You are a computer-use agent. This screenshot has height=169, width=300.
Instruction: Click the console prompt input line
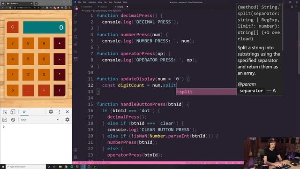(37, 127)
